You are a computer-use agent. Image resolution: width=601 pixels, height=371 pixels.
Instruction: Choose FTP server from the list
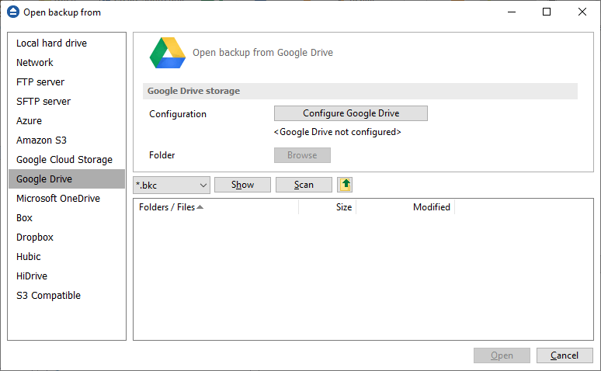[67, 82]
